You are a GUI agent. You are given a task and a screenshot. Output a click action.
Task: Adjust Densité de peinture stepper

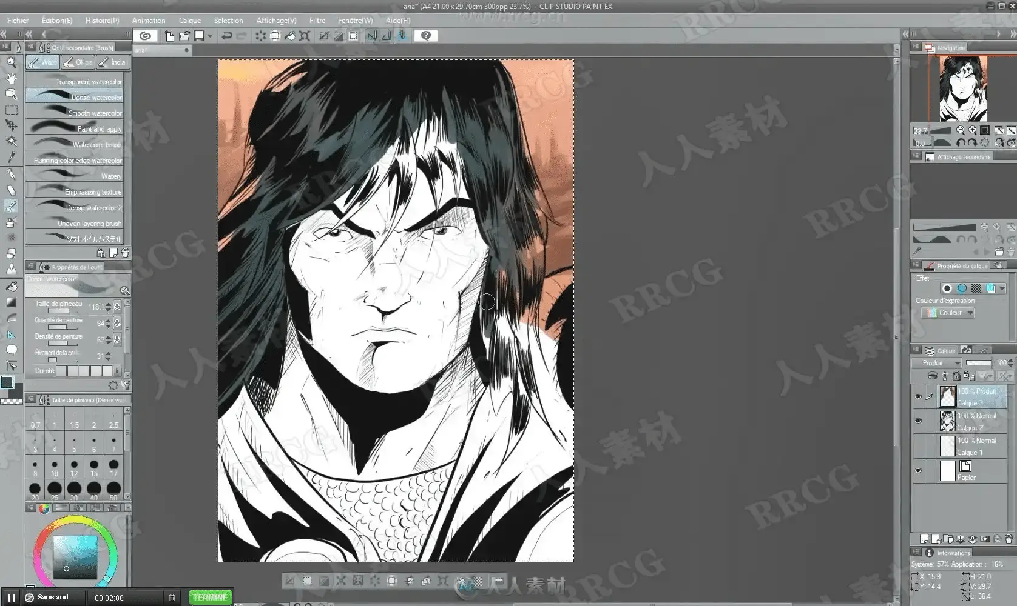click(x=109, y=339)
